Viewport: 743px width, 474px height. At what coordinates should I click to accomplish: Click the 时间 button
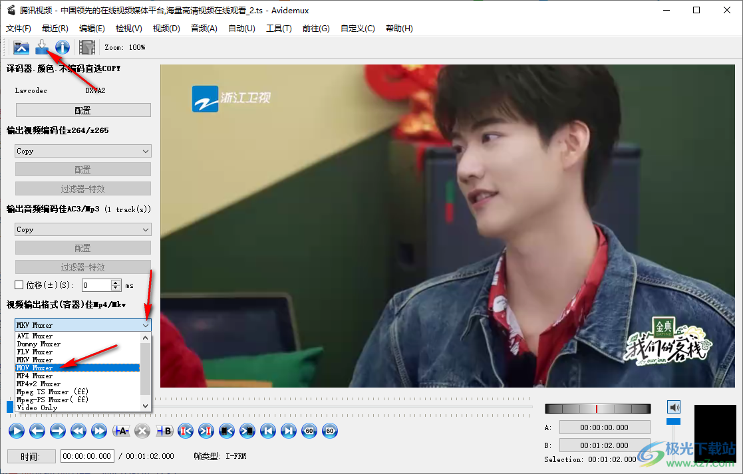tap(29, 456)
